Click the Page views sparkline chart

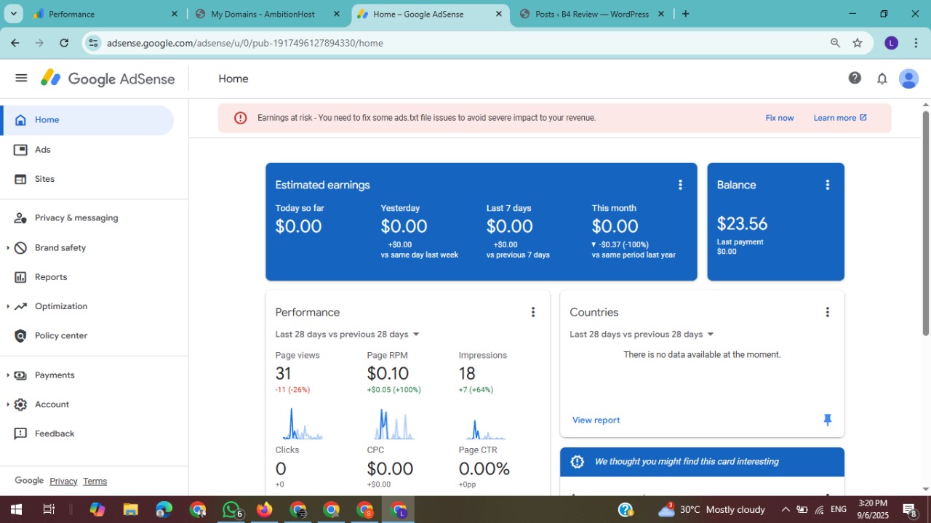pos(303,423)
